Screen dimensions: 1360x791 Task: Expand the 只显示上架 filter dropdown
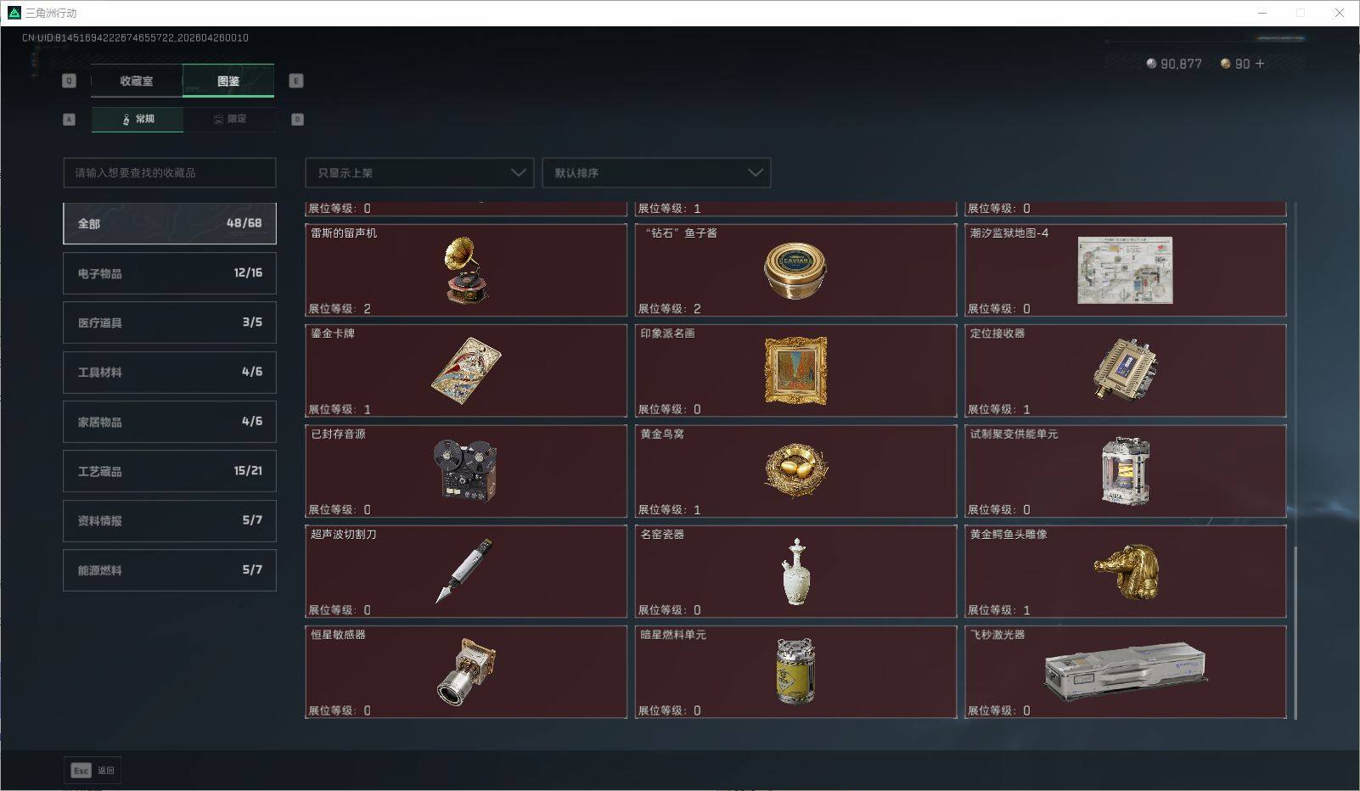(x=419, y=172)
